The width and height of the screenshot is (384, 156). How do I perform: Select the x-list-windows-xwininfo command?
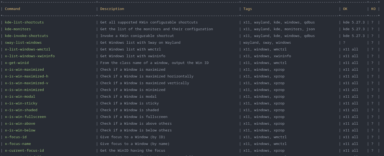tap(30, 56)
